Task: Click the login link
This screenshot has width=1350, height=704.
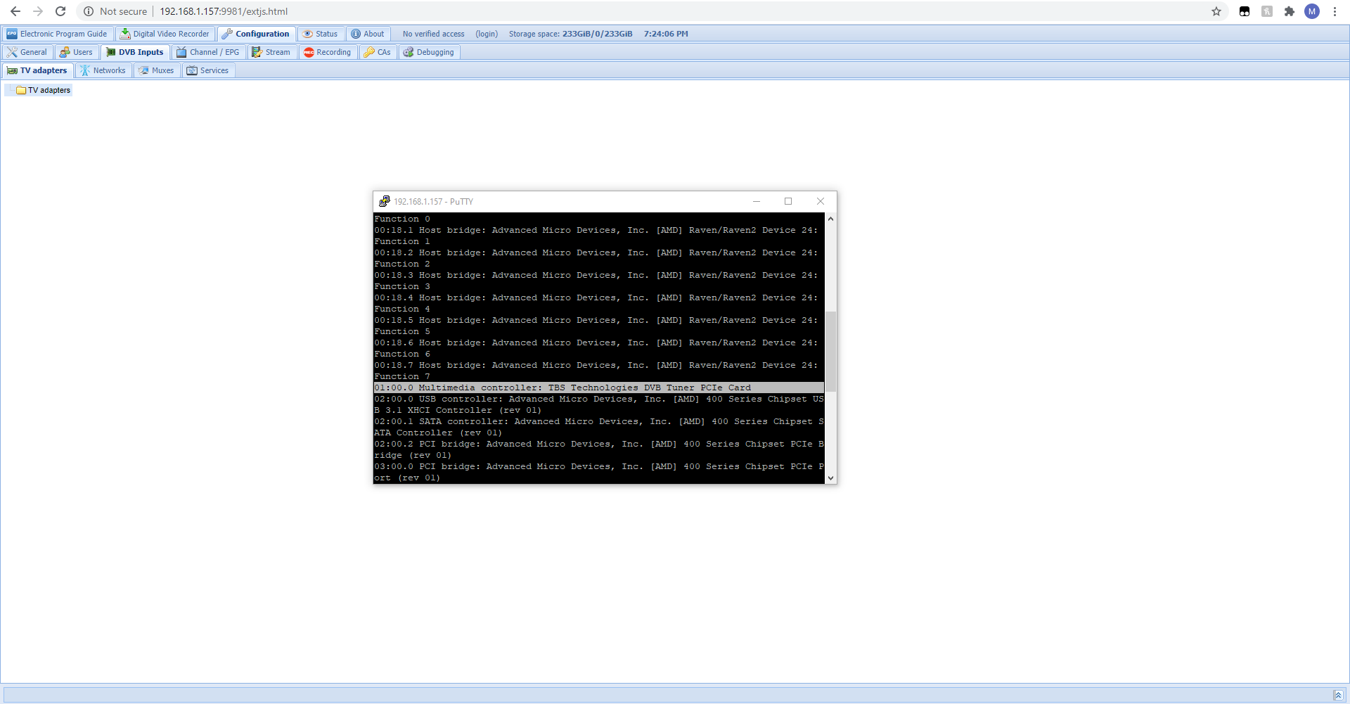Action: (486, 34)
